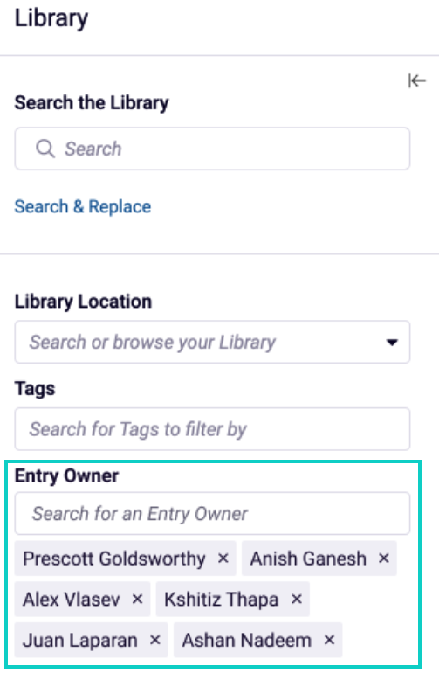
Task: Open the Search & Replace link
Action: click(83, 206)
